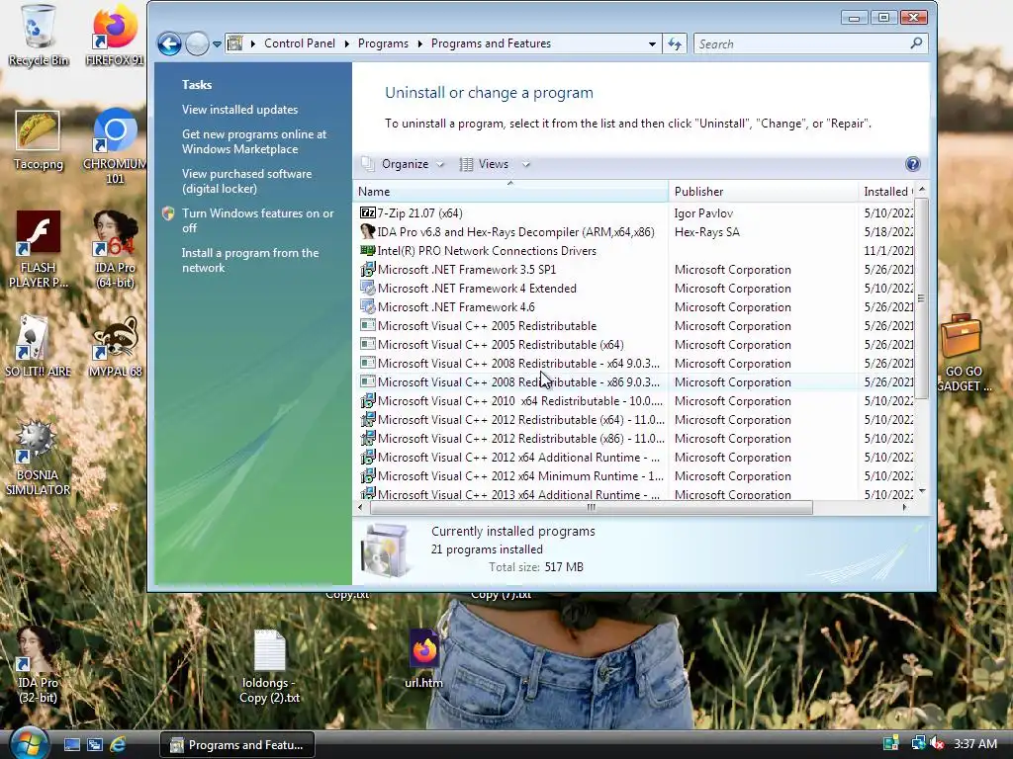Screen dimensions: 1013x759
Task: Click the vertical scrollbar down arrow
Action: pos(922,491)
